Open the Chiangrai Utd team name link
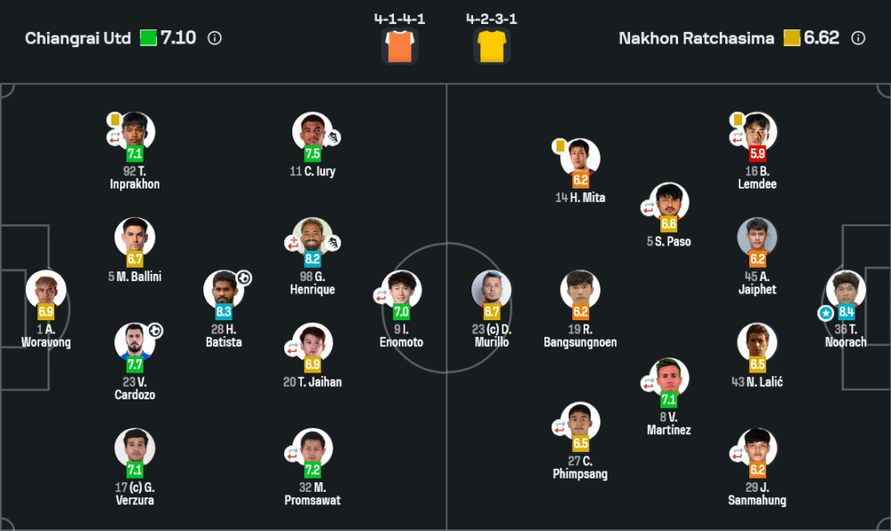Screen dimensions: 891x531 [78, 38]
